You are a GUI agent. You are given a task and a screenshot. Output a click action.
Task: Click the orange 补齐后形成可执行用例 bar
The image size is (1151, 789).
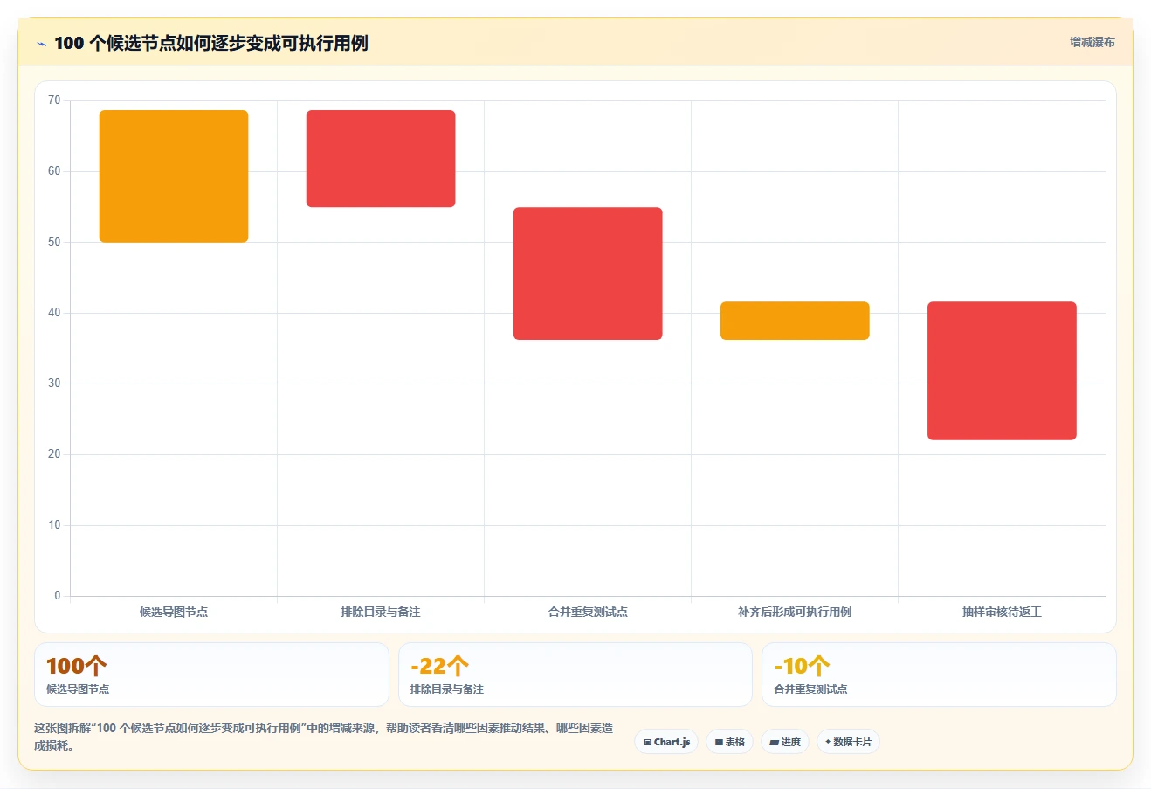tap(795, 321)
